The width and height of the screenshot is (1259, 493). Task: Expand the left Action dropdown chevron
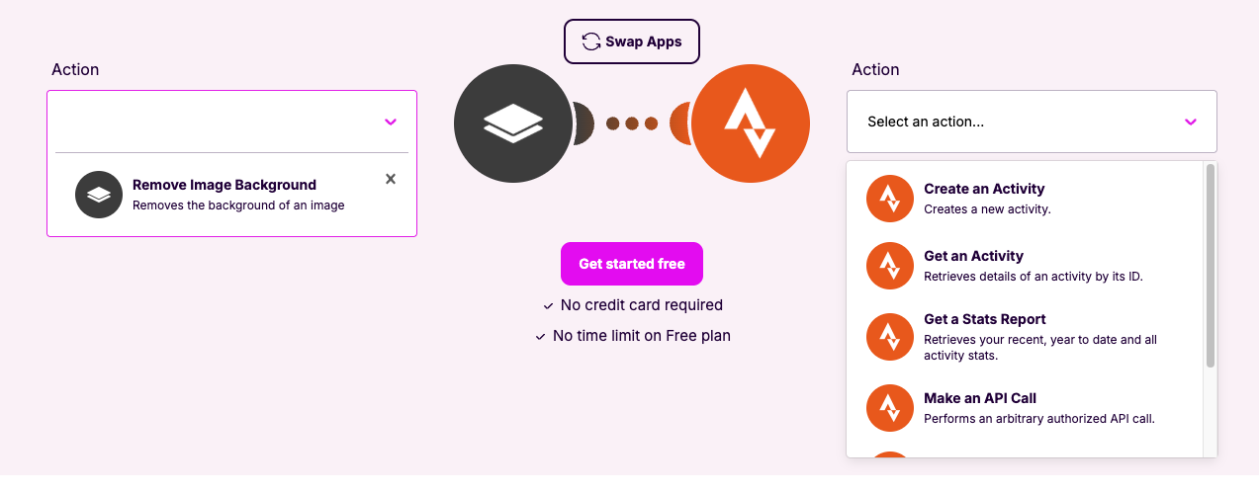pos(391,122)
